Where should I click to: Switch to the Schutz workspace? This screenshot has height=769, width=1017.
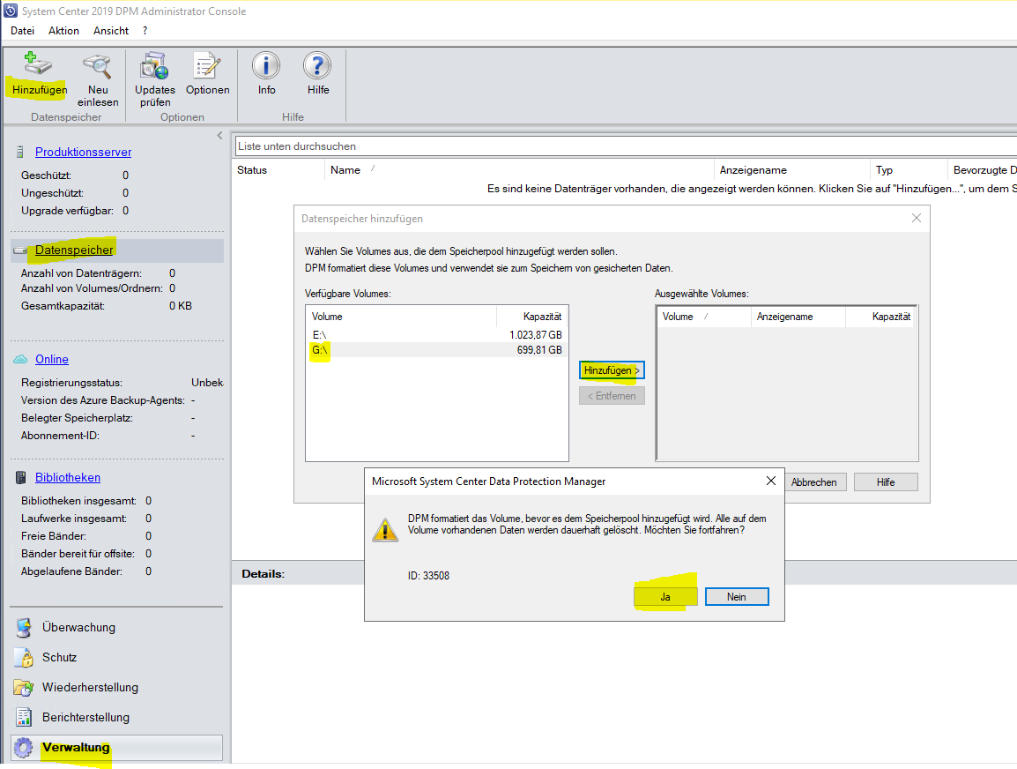tap(59, 657)
